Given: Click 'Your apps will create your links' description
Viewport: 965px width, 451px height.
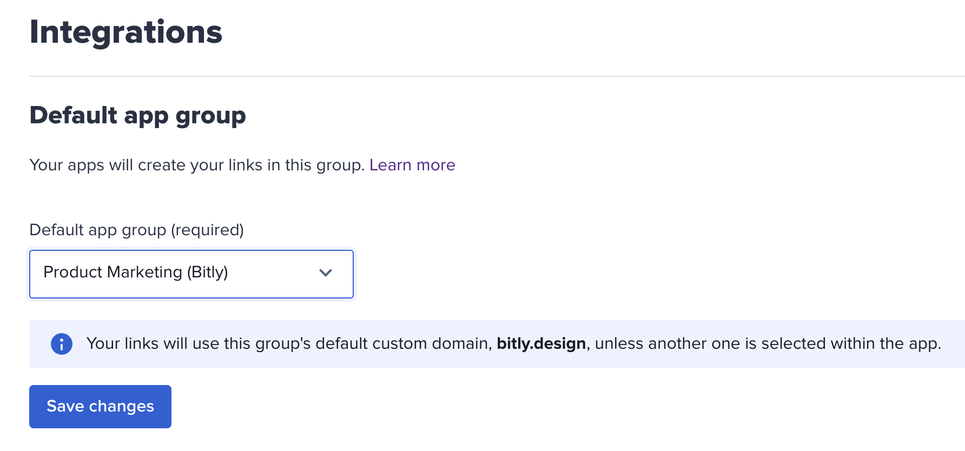Looking at the screenshot, I should (x=197, y=165).
